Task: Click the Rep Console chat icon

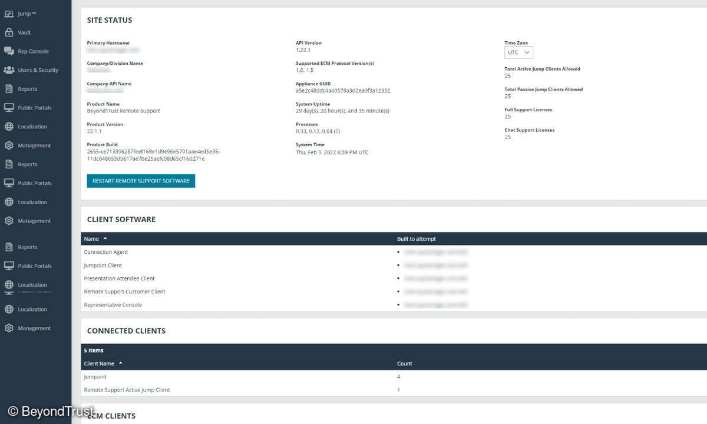Action: 9,51
